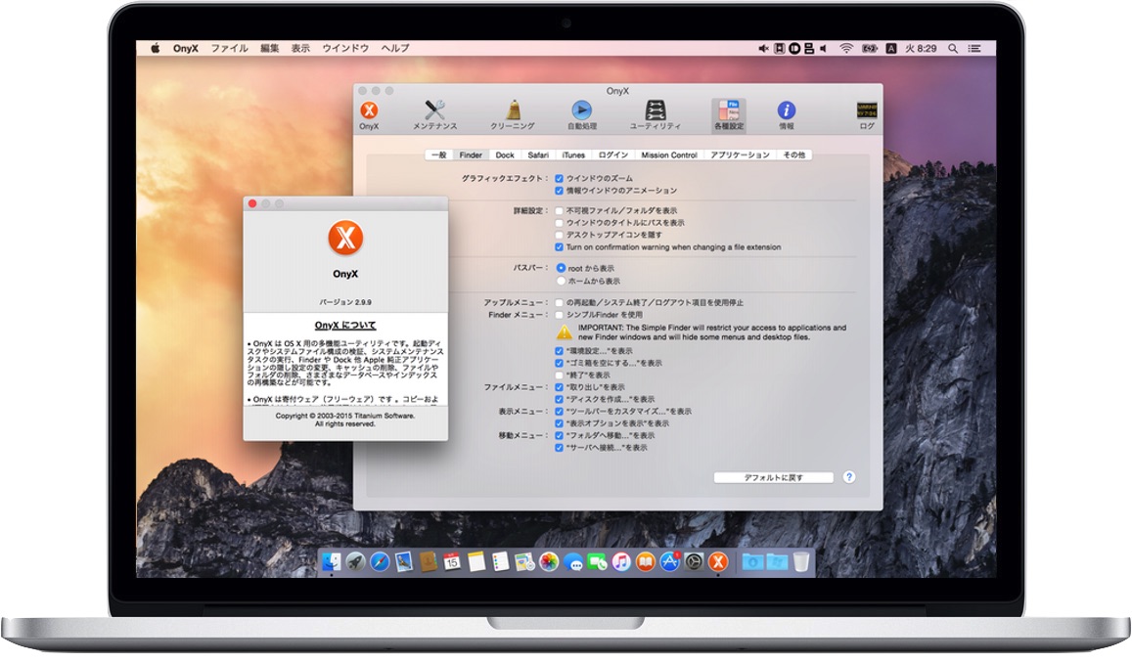Toggle file extension confirmation warning checkbox
Screen dimensions: 1132x662
559,246
